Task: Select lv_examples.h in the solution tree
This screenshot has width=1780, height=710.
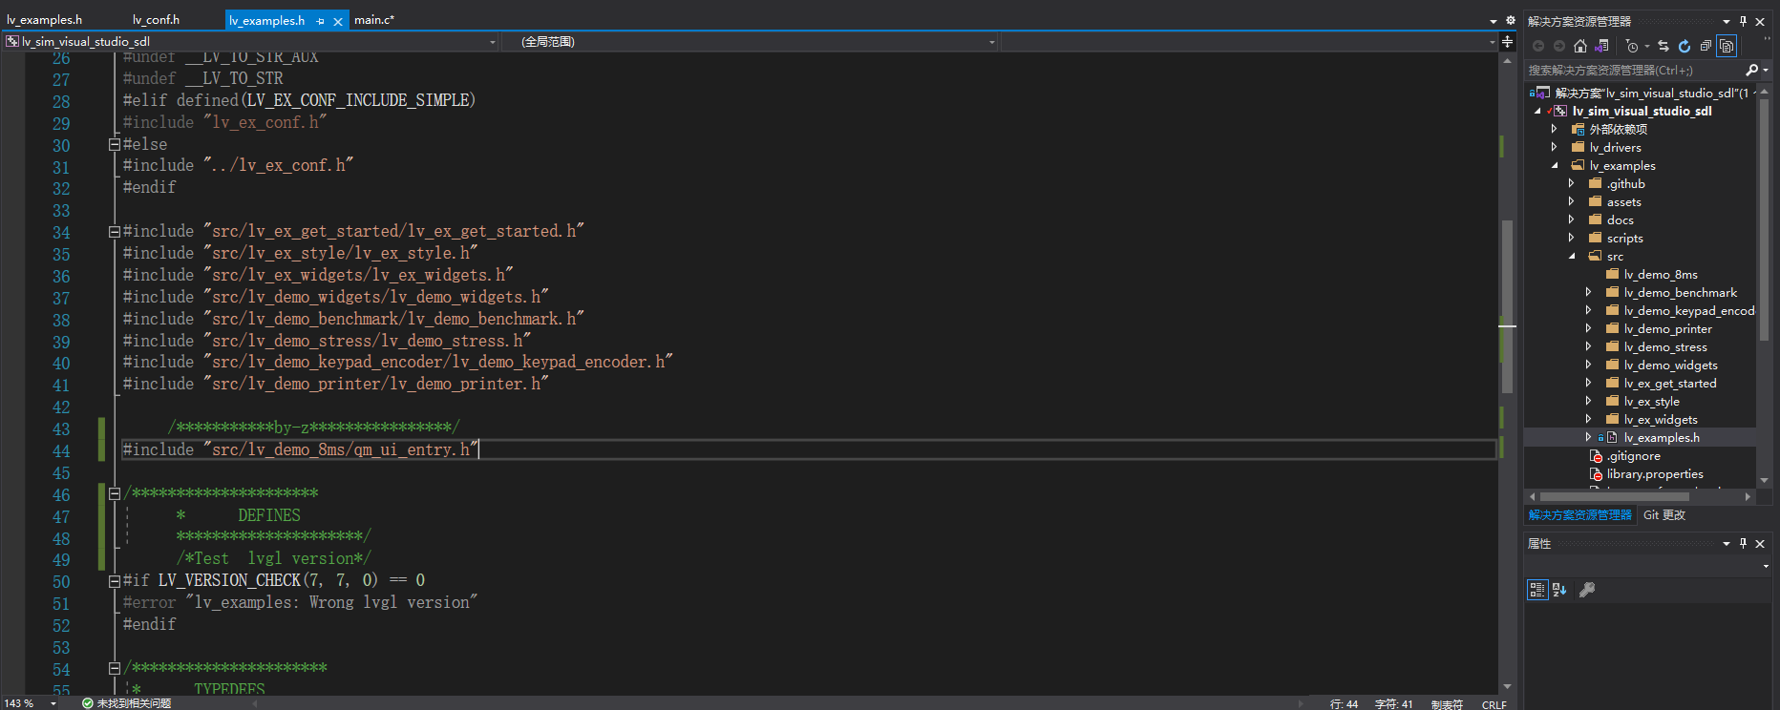Action: pyautogui.click(x=1662, y=437)
